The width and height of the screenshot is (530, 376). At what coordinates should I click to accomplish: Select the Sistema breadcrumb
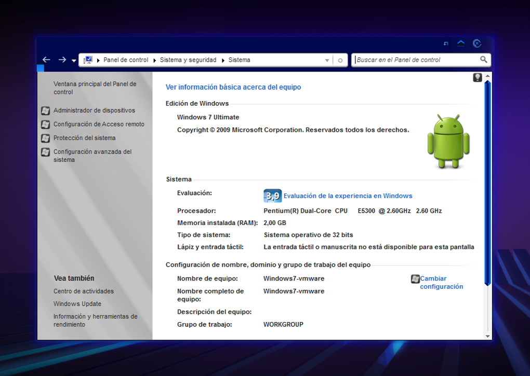[x=240, y=60]
